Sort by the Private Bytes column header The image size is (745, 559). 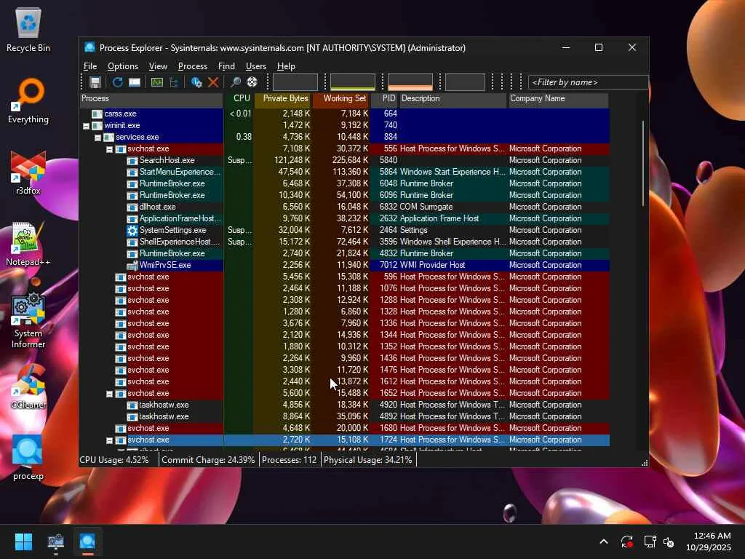pos(283,98)
